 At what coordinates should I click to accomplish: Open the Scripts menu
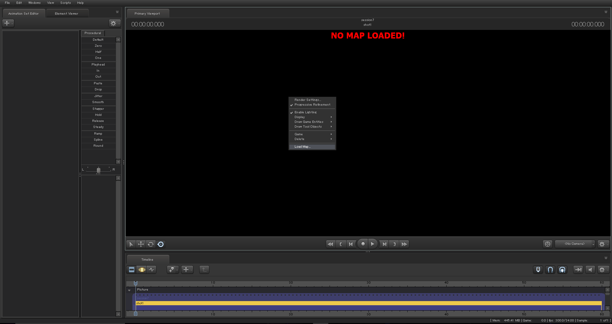[66, 3]
